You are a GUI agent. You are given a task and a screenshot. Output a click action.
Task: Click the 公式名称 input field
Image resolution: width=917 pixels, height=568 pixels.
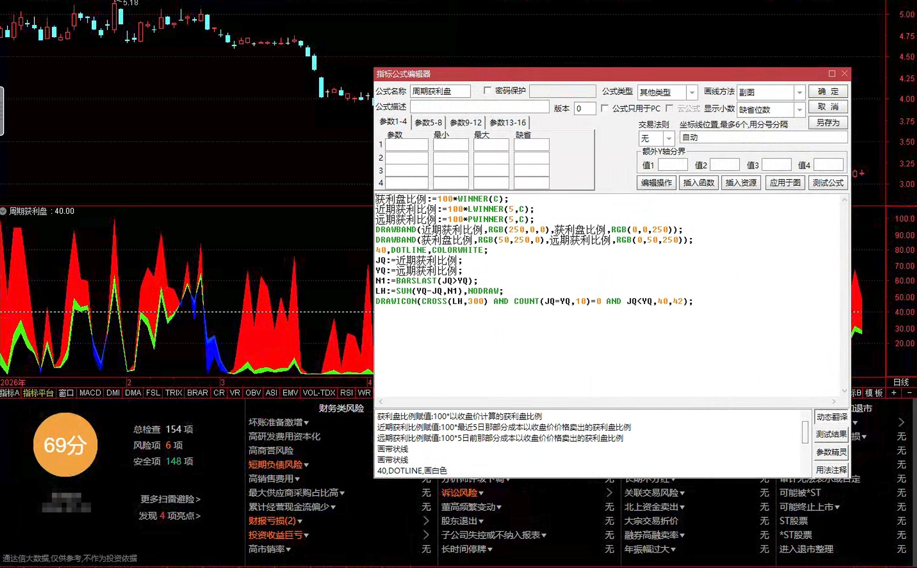pos(440,91)
